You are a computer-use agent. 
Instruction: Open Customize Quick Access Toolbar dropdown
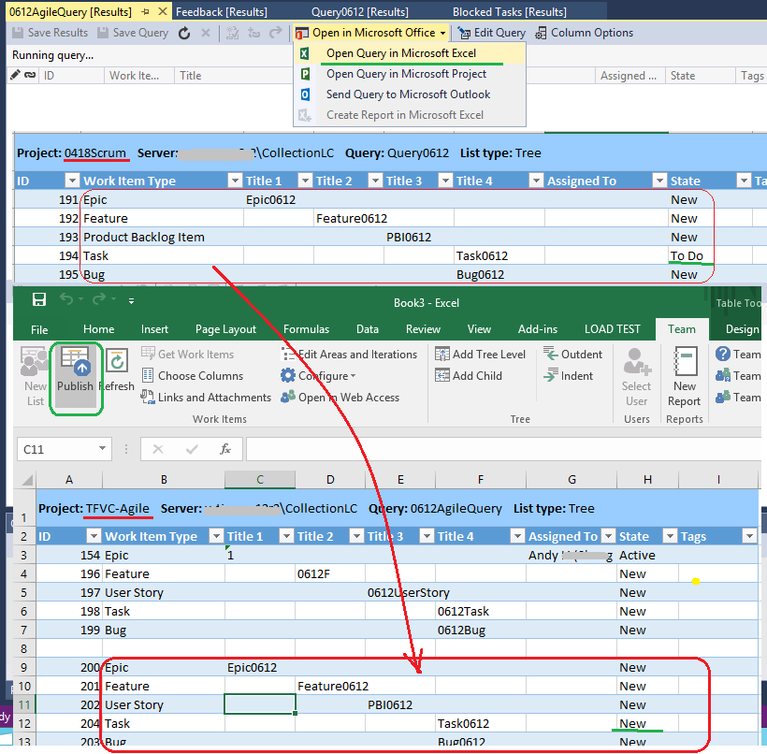(x=131, y=301)
